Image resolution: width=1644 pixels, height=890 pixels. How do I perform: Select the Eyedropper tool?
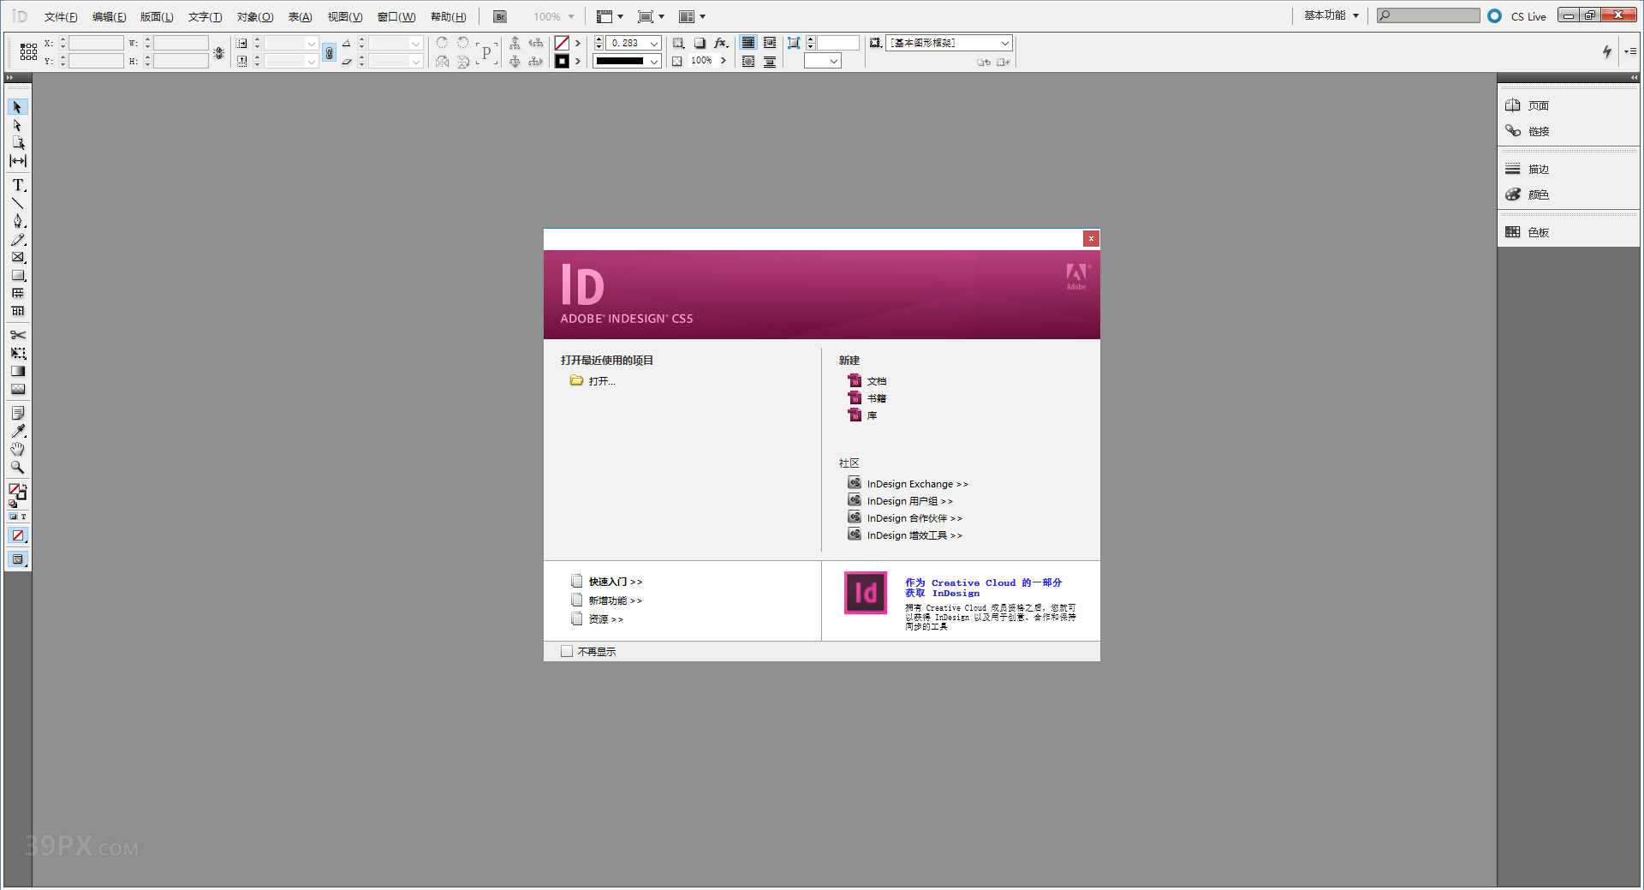point(19,431)
